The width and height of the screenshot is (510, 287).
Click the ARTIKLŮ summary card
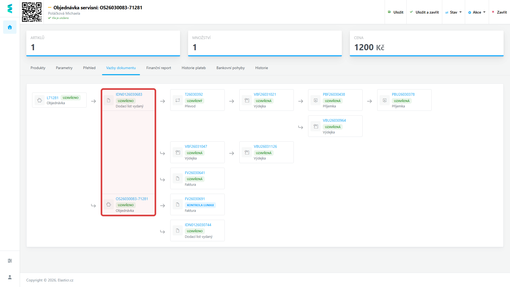(103, 43)
